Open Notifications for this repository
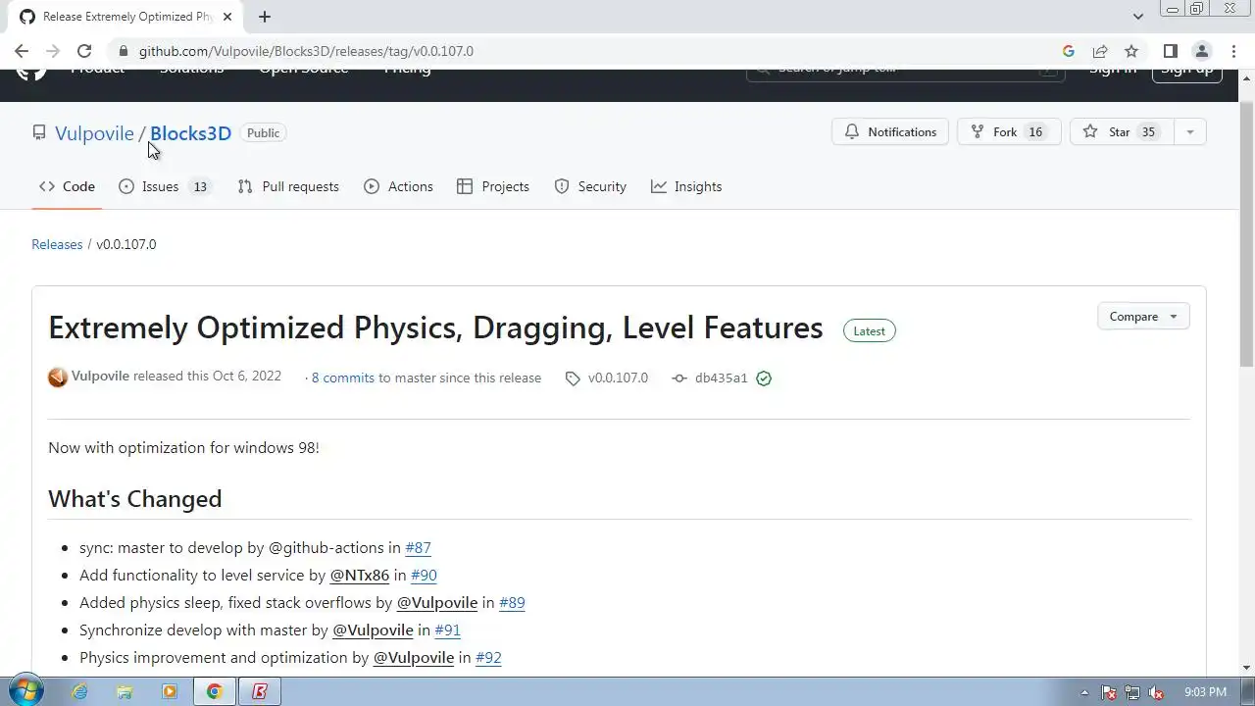This screenshot has height=706, width=1255. 890,132
